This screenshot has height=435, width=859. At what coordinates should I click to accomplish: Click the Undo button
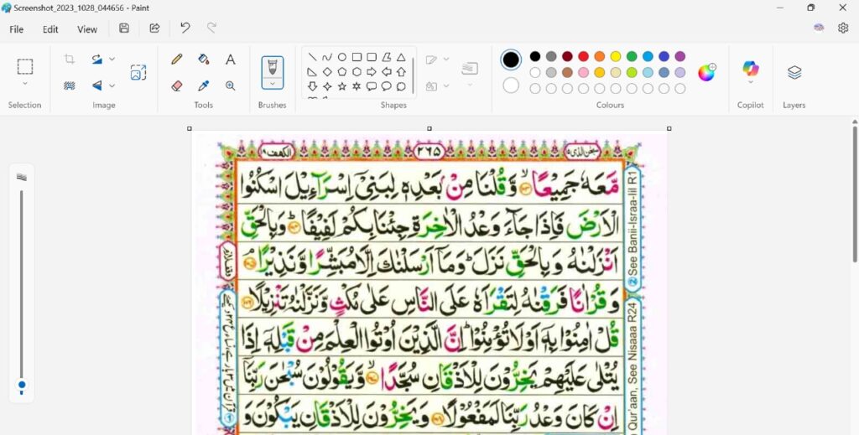click(185, 28)
